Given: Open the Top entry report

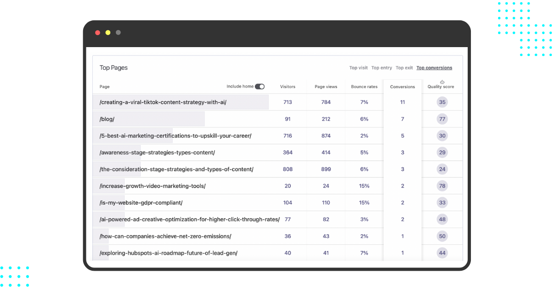Looking at the screenshot, I should point(381,67).
